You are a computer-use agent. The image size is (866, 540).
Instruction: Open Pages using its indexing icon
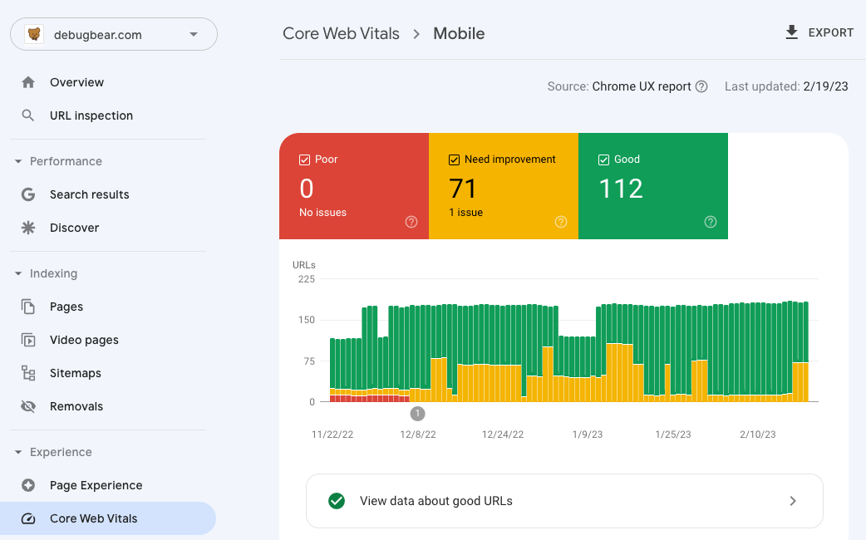pyautogui.click(x=28, y=307)
